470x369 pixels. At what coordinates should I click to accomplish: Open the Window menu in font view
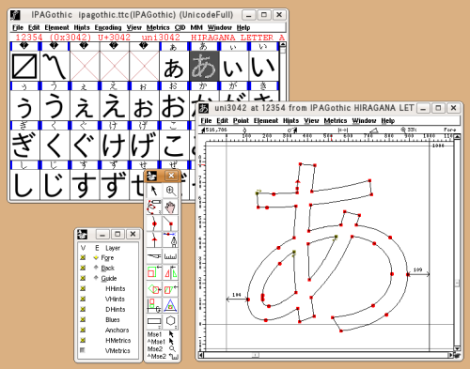(220, 27)
